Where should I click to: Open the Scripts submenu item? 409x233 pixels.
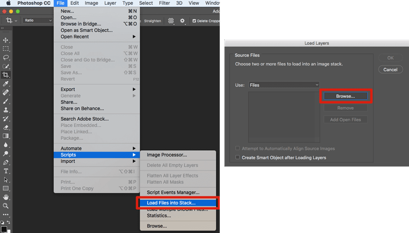coord(97,155)
